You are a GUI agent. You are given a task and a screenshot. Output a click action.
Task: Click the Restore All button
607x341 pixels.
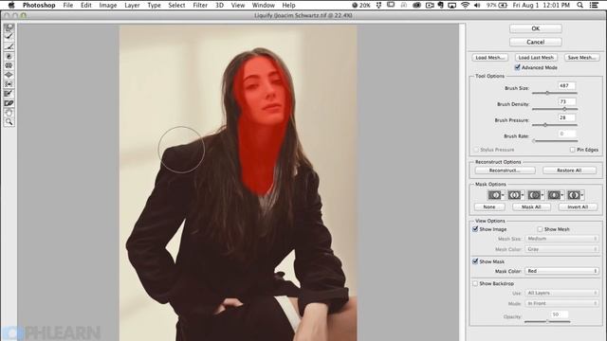(x=569, y=170)
